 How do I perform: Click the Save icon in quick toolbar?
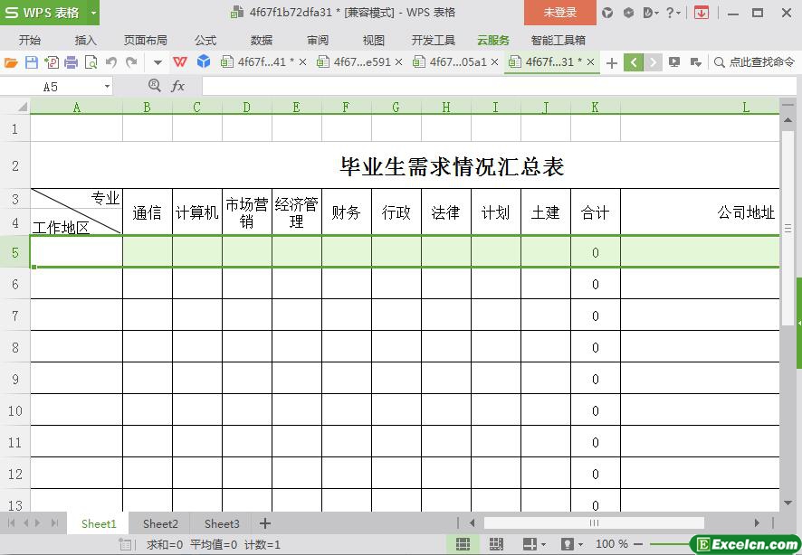(31, 62)
